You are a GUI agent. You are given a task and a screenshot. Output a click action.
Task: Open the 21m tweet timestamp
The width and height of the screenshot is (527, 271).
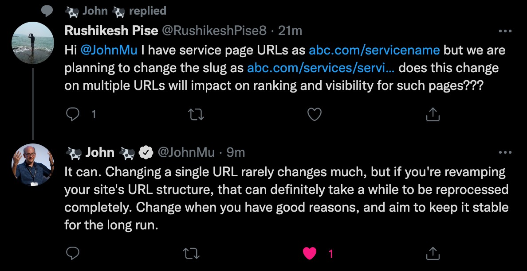click(291, 31)
